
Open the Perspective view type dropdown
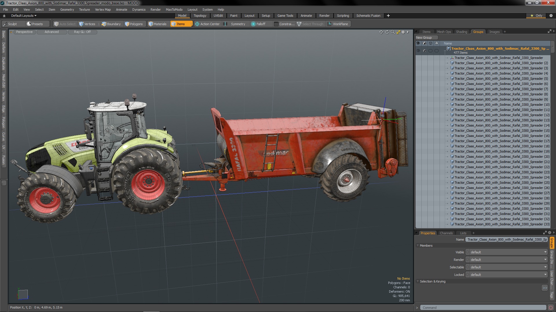click(24, 32)
